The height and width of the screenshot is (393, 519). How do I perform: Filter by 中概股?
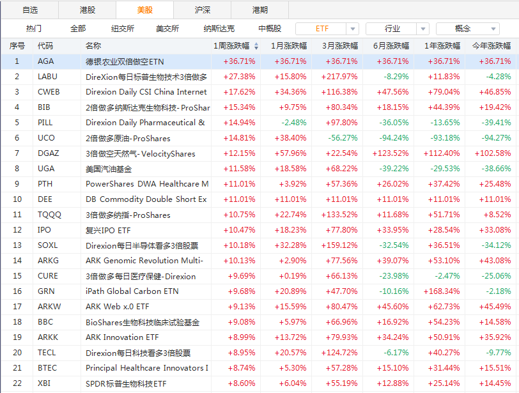pos(270,29)
